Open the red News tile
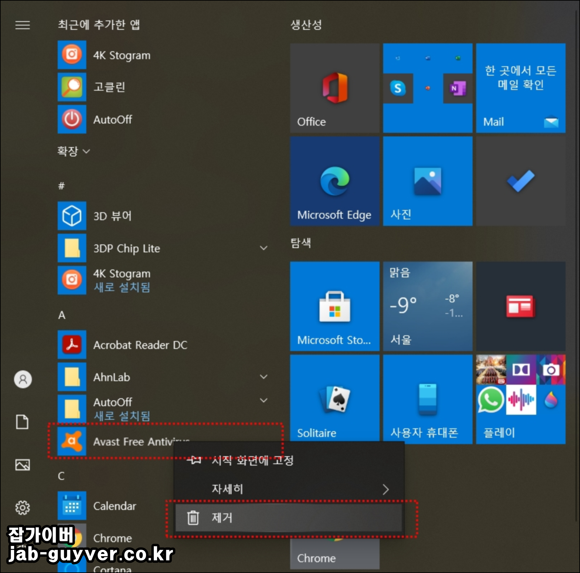 [521, 306]
